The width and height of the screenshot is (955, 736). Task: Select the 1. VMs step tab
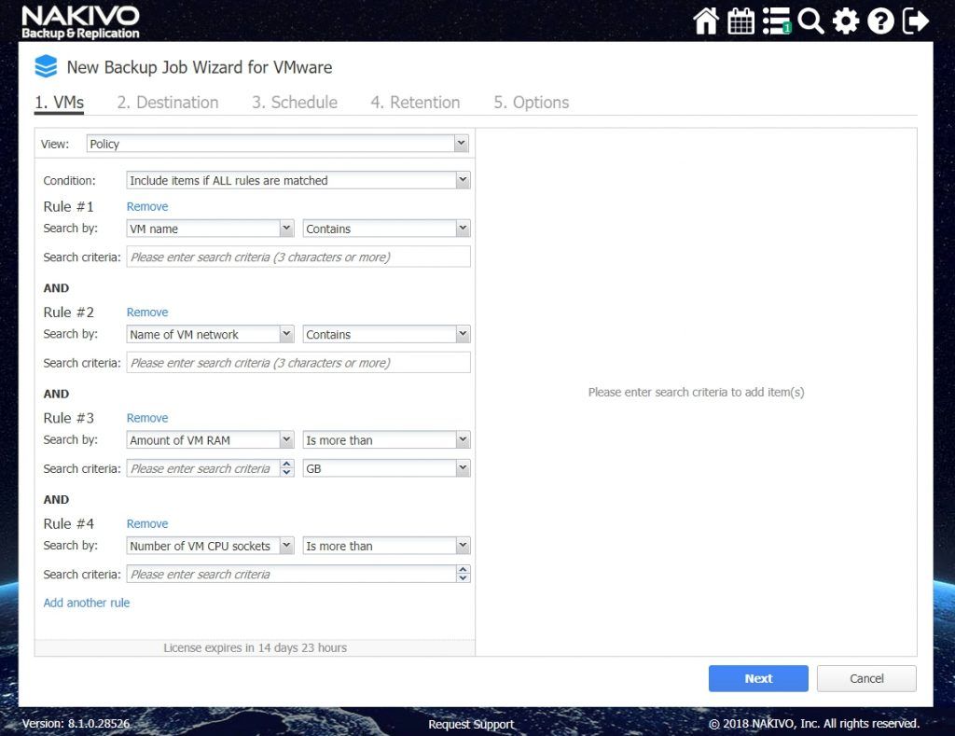[x=59, y=103]
